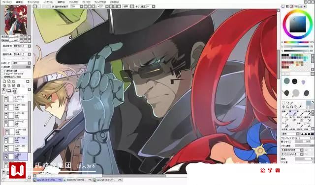Switch to the third document tab at the bottom
The height and width of the screenshot is (185, 315).
tap(108, 180)
